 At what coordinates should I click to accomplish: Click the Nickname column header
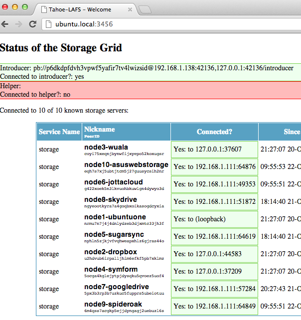(x=126, y=132)
